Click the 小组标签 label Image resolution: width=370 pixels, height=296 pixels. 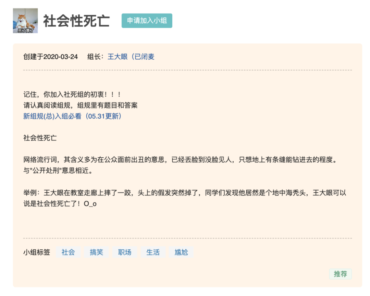(x=37, y=252)
